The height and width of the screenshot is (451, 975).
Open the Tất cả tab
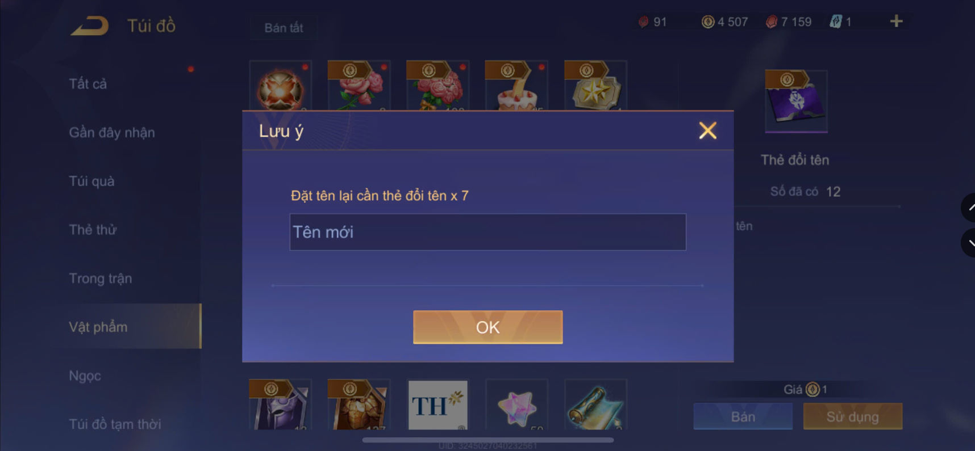(x=88, y=84)
